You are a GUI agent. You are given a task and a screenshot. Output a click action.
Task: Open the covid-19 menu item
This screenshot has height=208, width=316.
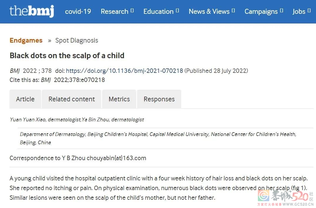click(x=78, y=11)
